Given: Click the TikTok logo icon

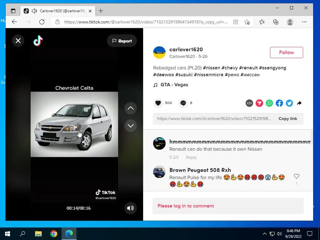Looking at the screenshot, I should pos(38,41).
